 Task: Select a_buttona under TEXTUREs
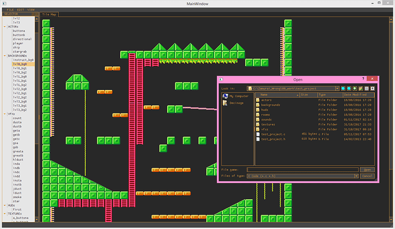pos(21,218)
